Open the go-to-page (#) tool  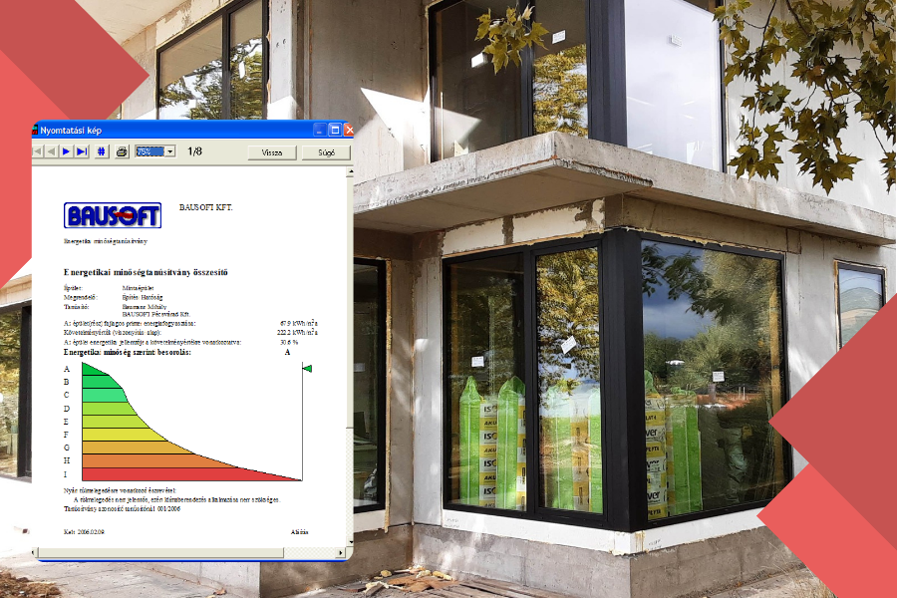click(100, 152)
